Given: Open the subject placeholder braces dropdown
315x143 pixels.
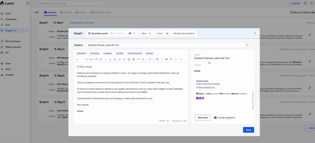Looking at the screenshot, I should pos(249,45).
